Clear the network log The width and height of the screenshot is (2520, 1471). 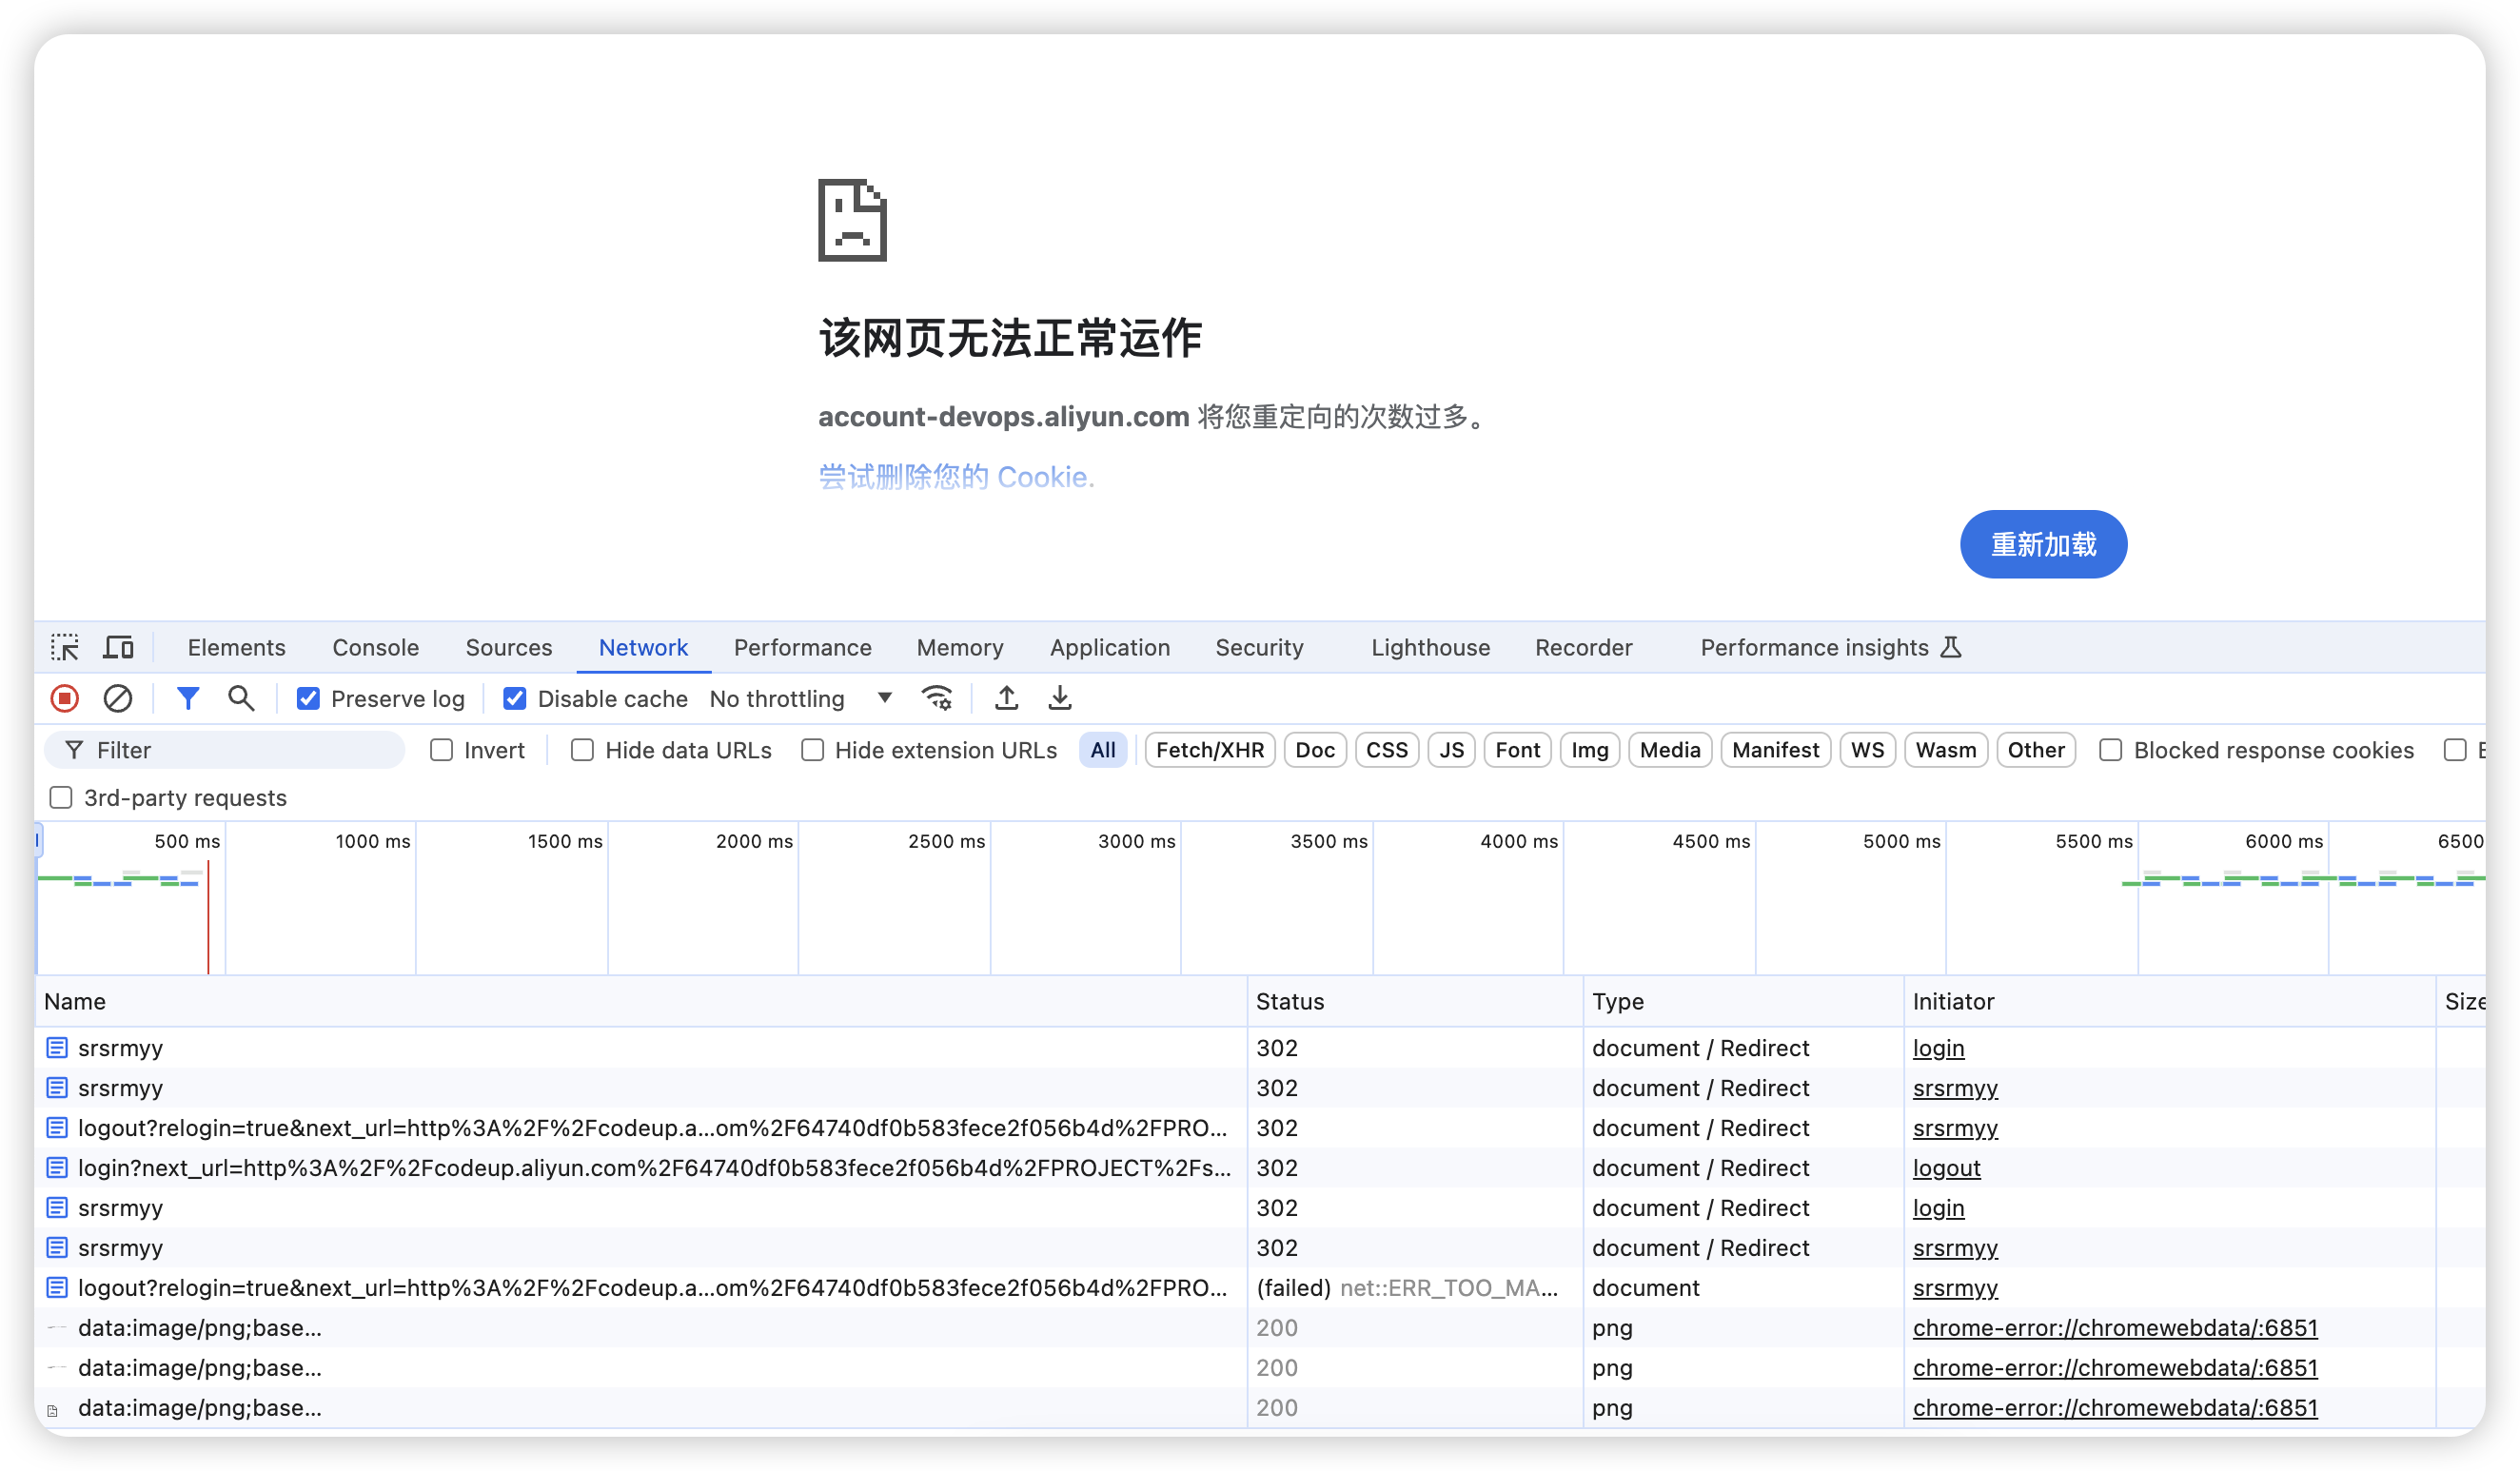tap(118, 699)
